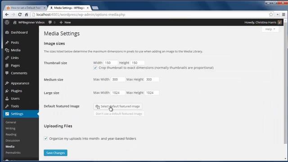Screen dimensions: 288x162
Task: Open Comments in sidebar
Action: pyautogui.click(x=19, y=73)
